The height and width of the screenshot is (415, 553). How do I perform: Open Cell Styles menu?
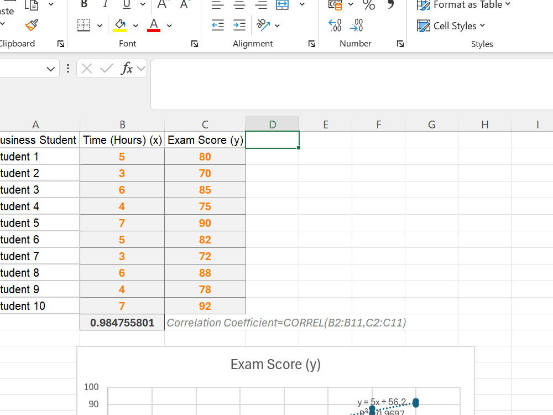[451, 26]
